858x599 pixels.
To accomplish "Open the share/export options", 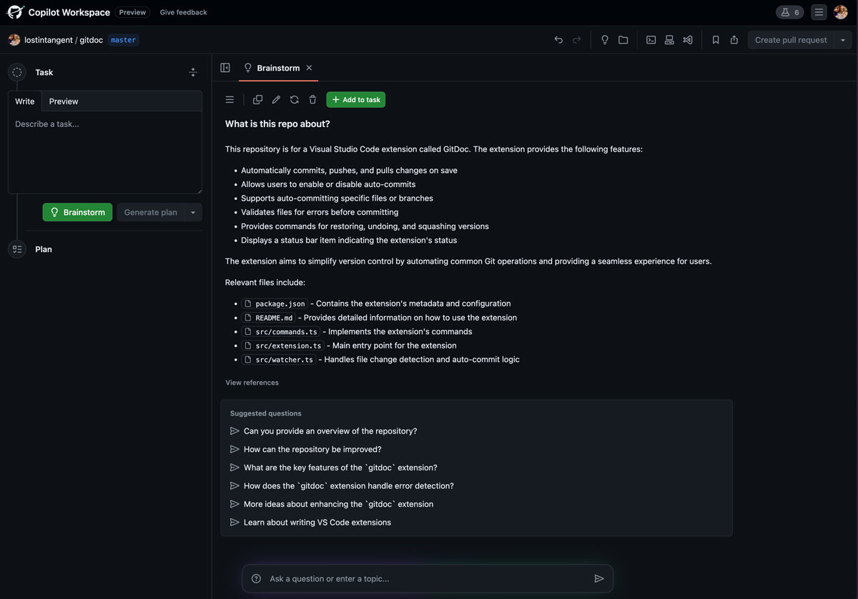I will [x=734, y=39].
